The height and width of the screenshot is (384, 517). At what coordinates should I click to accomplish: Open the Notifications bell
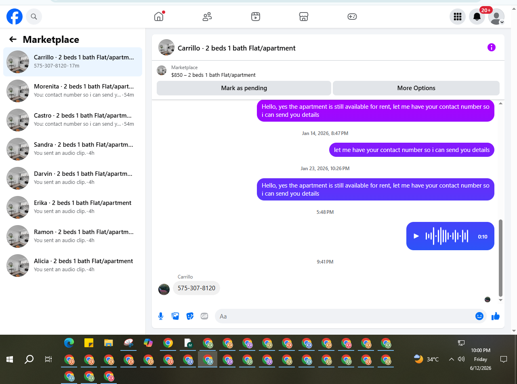coord(477,17)
